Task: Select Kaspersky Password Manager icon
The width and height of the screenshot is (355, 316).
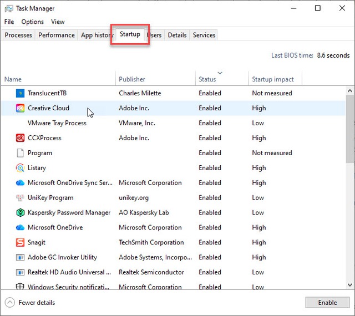Action: click(x=20, y=213)
